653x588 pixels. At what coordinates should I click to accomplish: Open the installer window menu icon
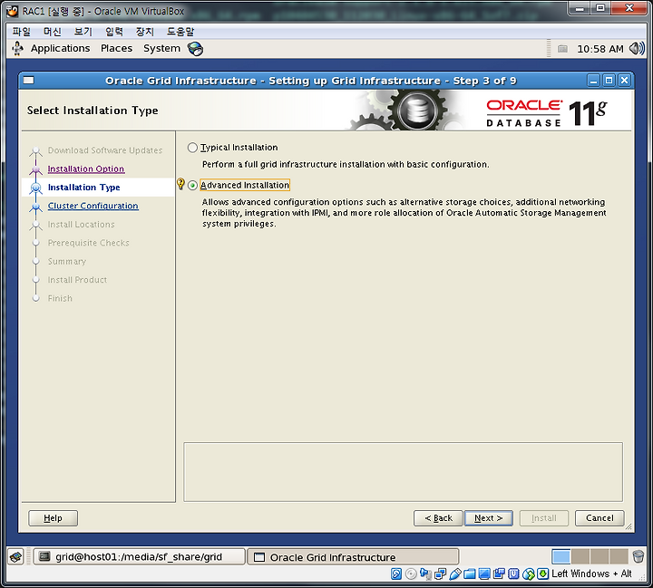click(x=28, y=81)
